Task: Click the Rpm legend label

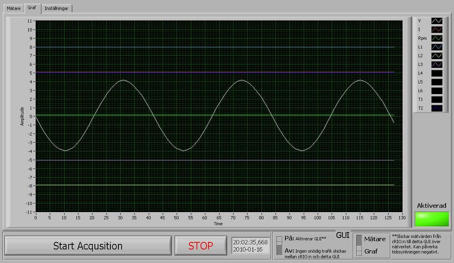Action: (423, 38)
